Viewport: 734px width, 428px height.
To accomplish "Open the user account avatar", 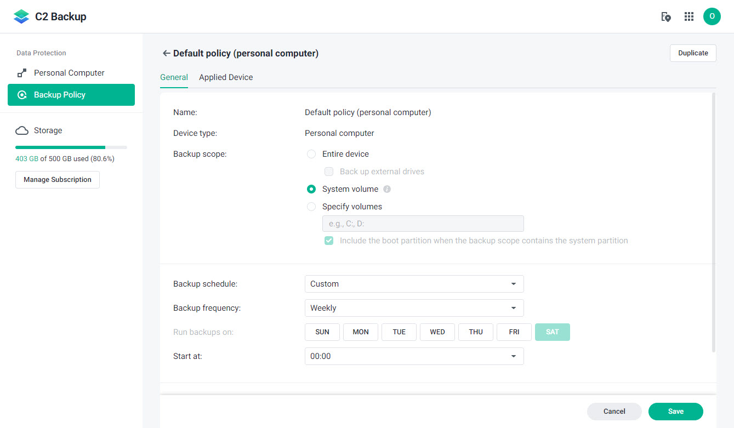I will click(712, 16).
